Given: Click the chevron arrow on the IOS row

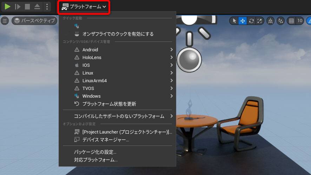Looking at the screenshot, I should point(172,65).
